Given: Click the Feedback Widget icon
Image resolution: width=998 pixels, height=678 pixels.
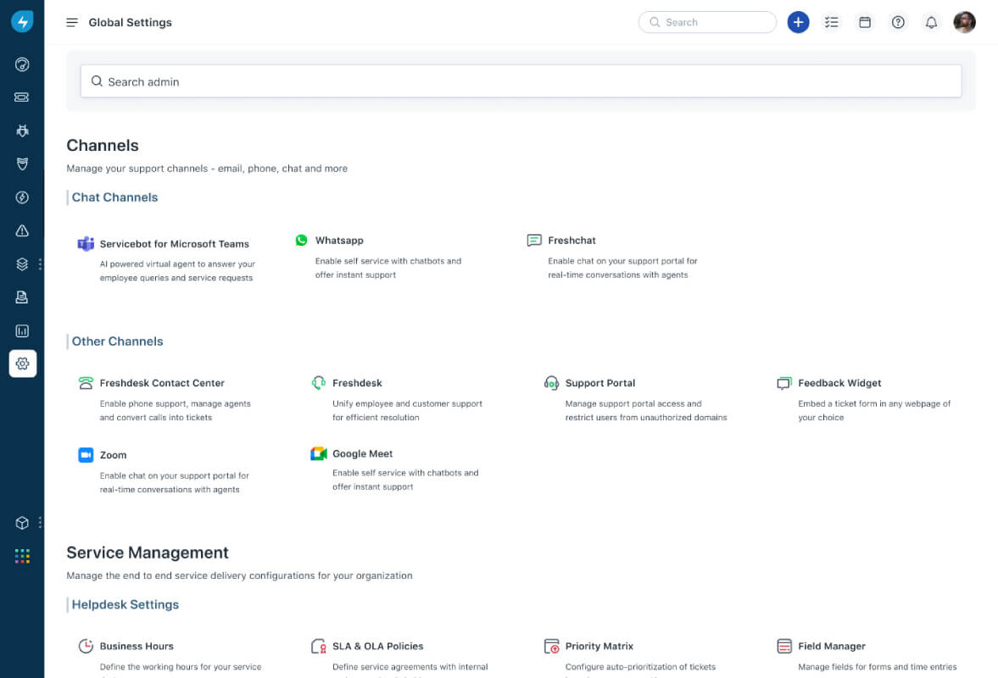Looking at the screenshot, I should (x=784, y=383).
